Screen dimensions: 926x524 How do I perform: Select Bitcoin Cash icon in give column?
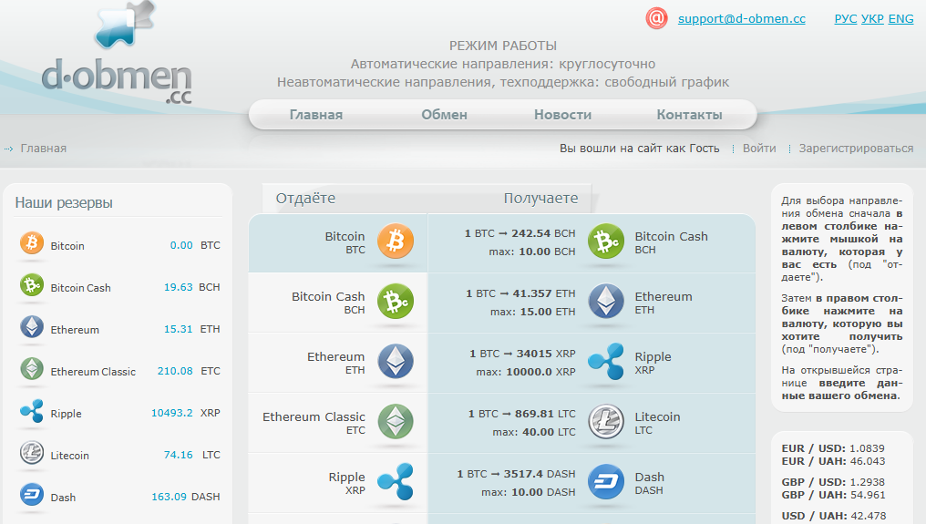tap(395, 302)
